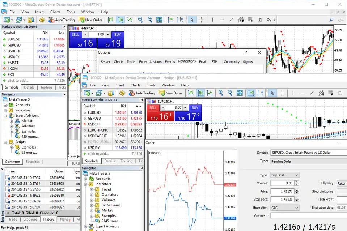Click search magnifier in MSFT window toolbar
Viewport: 347px width, 231px height.
click(331, 20)
